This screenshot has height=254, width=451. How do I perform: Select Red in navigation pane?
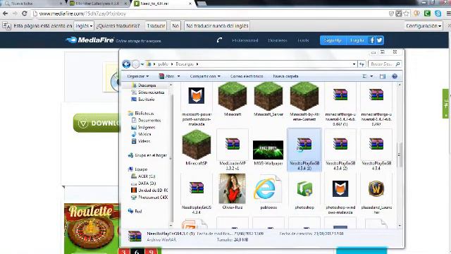pyautogui.click(x=138, y=211)
